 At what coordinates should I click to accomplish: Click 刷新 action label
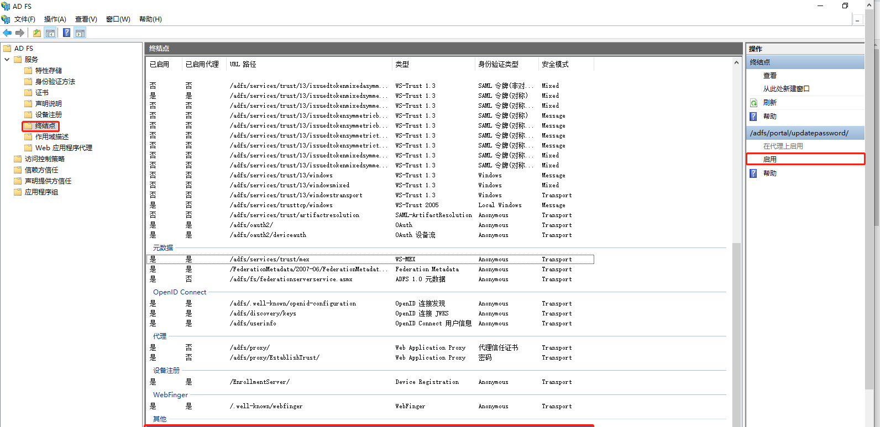[x=770, y=103]
